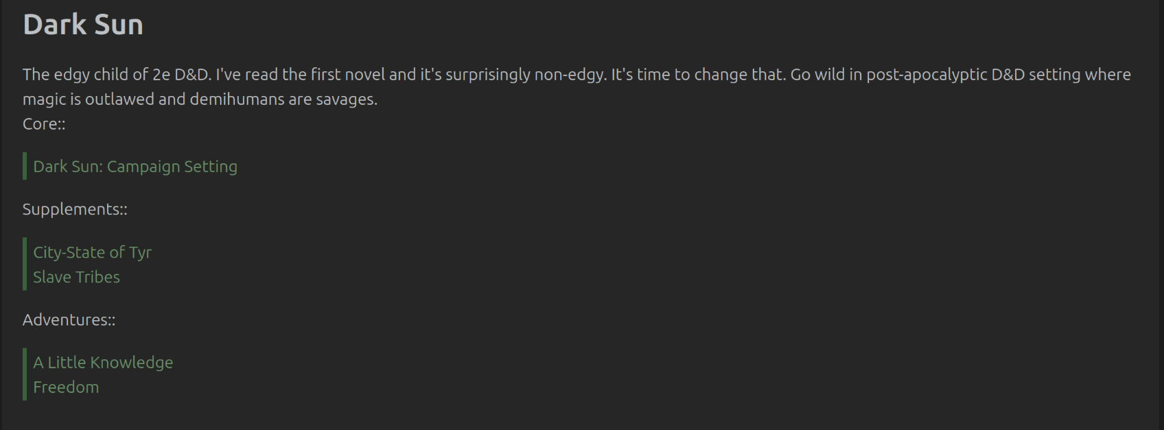Select the Supplements:: label
This screenshot has width=1164, height=430.
pyautogui.click(x=75, y=209)
